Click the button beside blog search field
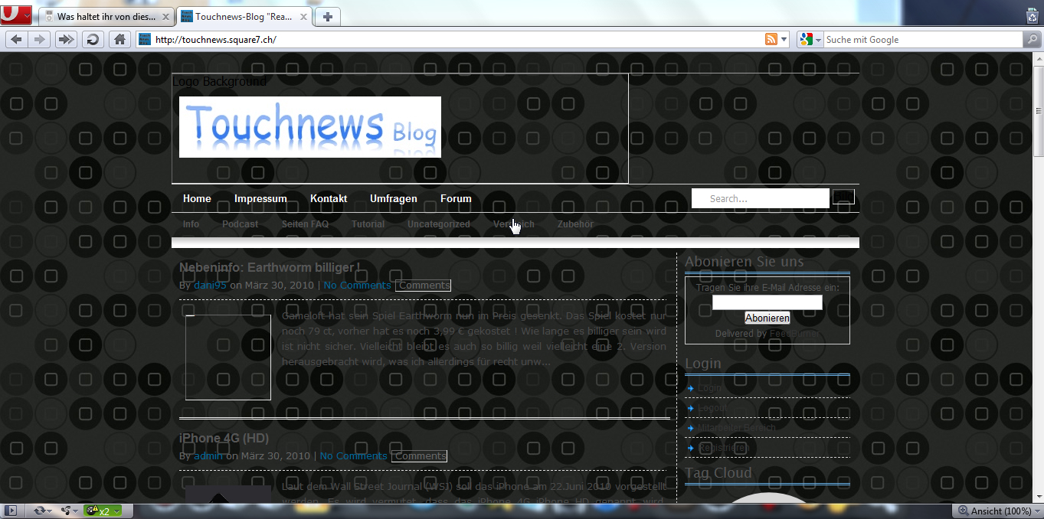Screen dimensions: 1044x519 (843, 197)
